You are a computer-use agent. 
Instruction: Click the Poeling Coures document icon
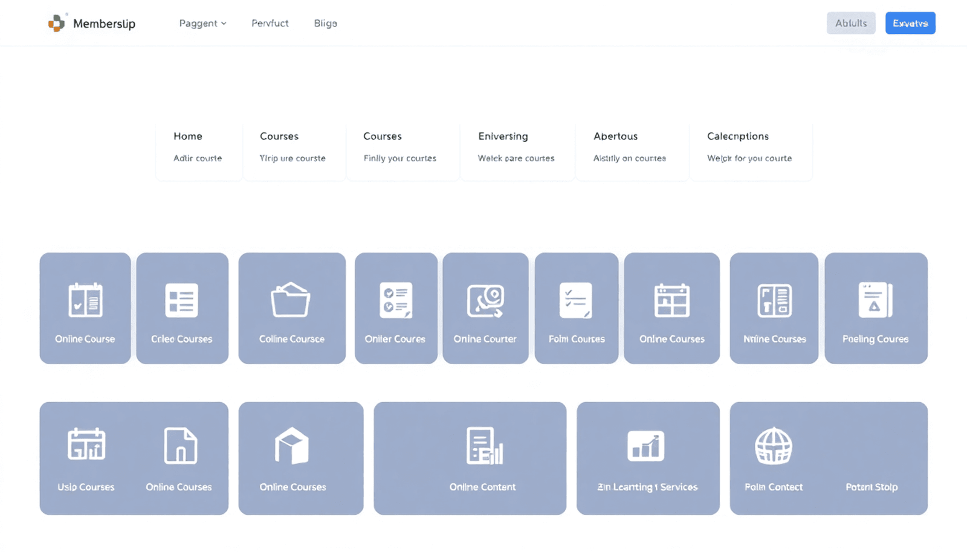875,300
